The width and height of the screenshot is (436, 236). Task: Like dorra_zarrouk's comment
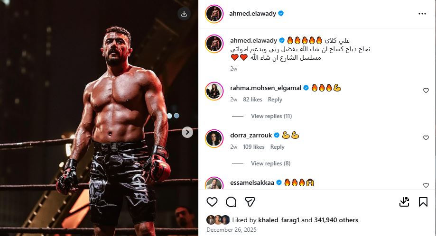[x=426, y=138]
